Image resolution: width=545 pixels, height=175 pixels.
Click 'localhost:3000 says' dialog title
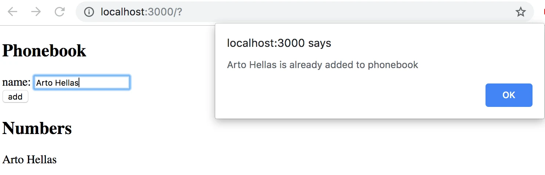point(279,43)
